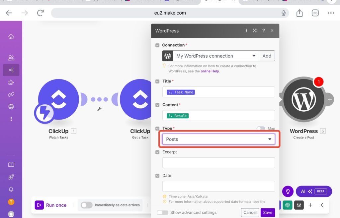Click the lightning trigger badge on ClickUp
Viewport: 340px width, 218px height.
pyautogui.click(x=44, y=113)
